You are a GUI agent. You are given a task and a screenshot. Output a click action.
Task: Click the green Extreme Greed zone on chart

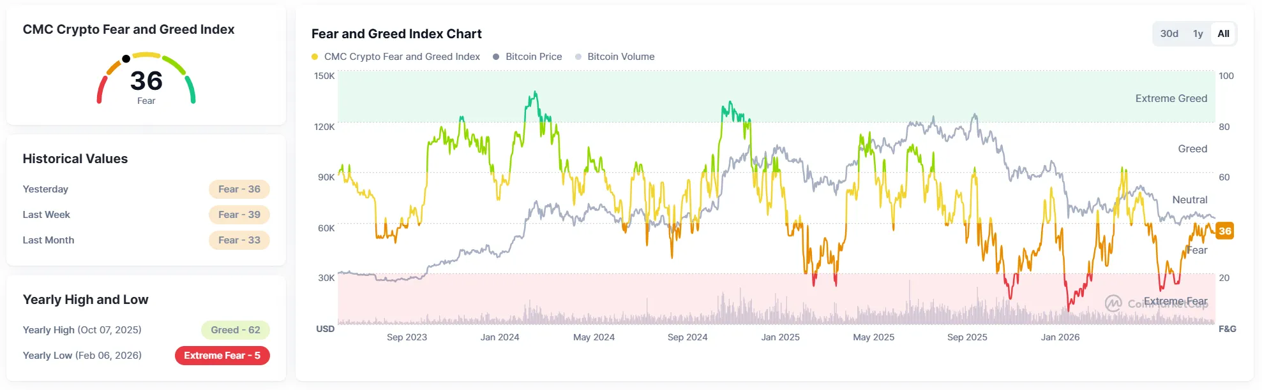click(776, 96)
